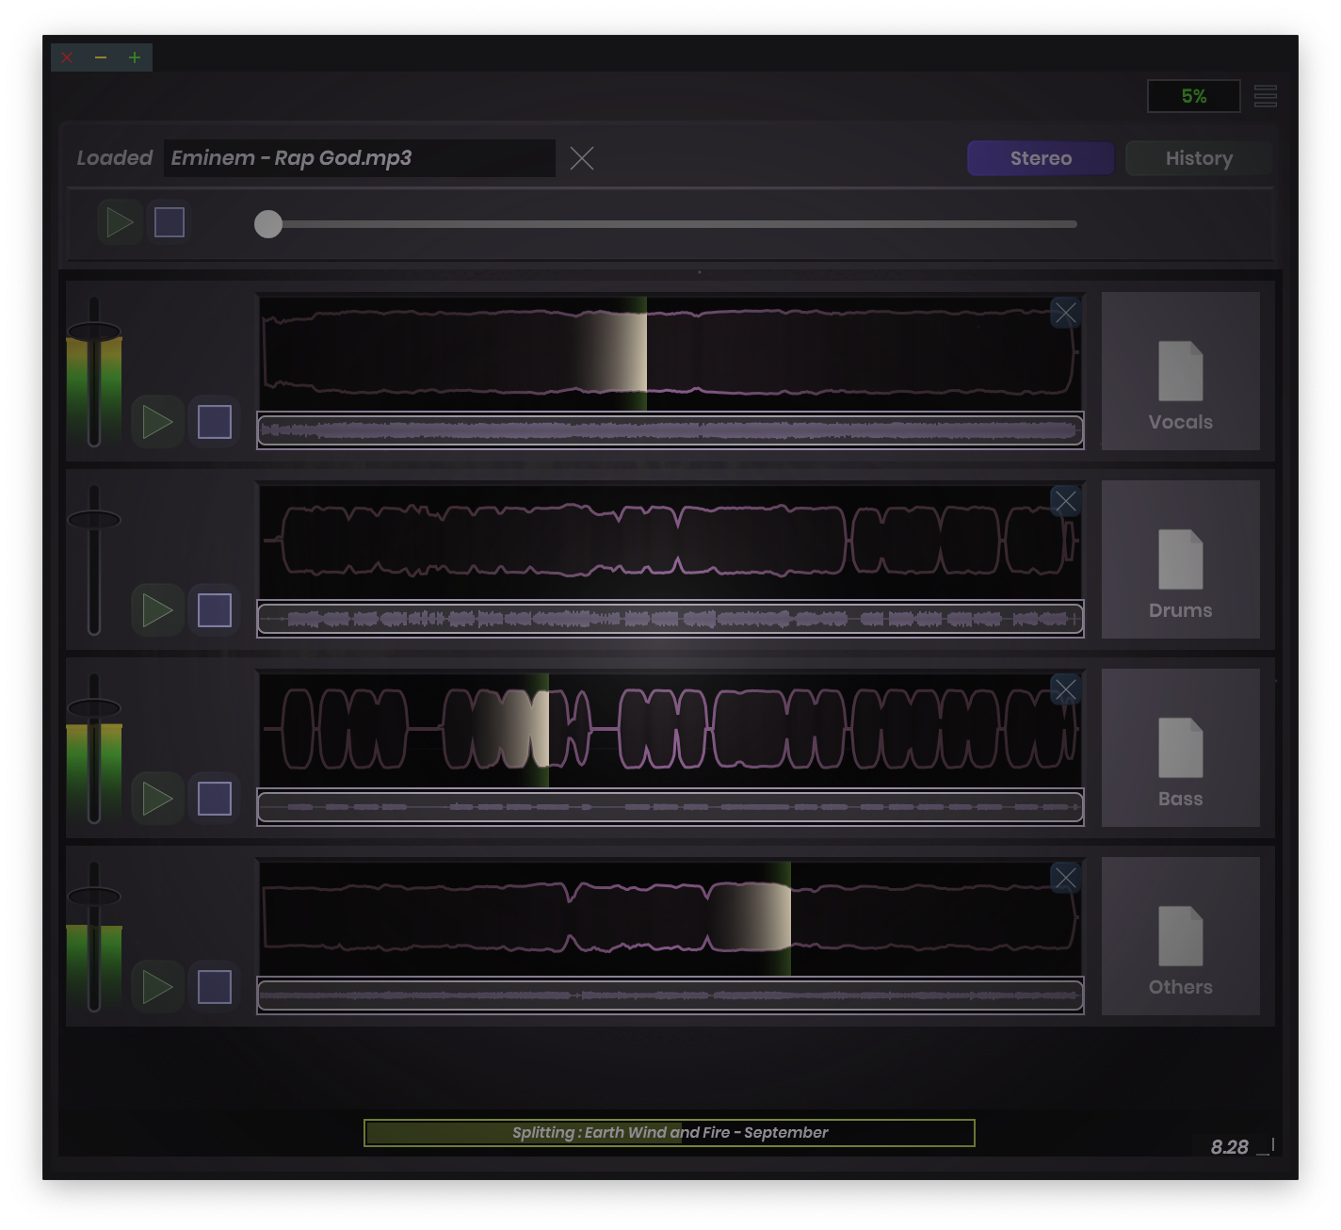Play the main loaded track
Image resolution: width=1341 pixels, height=1230 pixels.
pos(120,223)
